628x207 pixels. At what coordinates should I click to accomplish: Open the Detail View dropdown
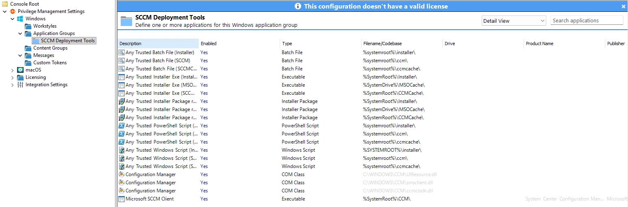point(514,21)
